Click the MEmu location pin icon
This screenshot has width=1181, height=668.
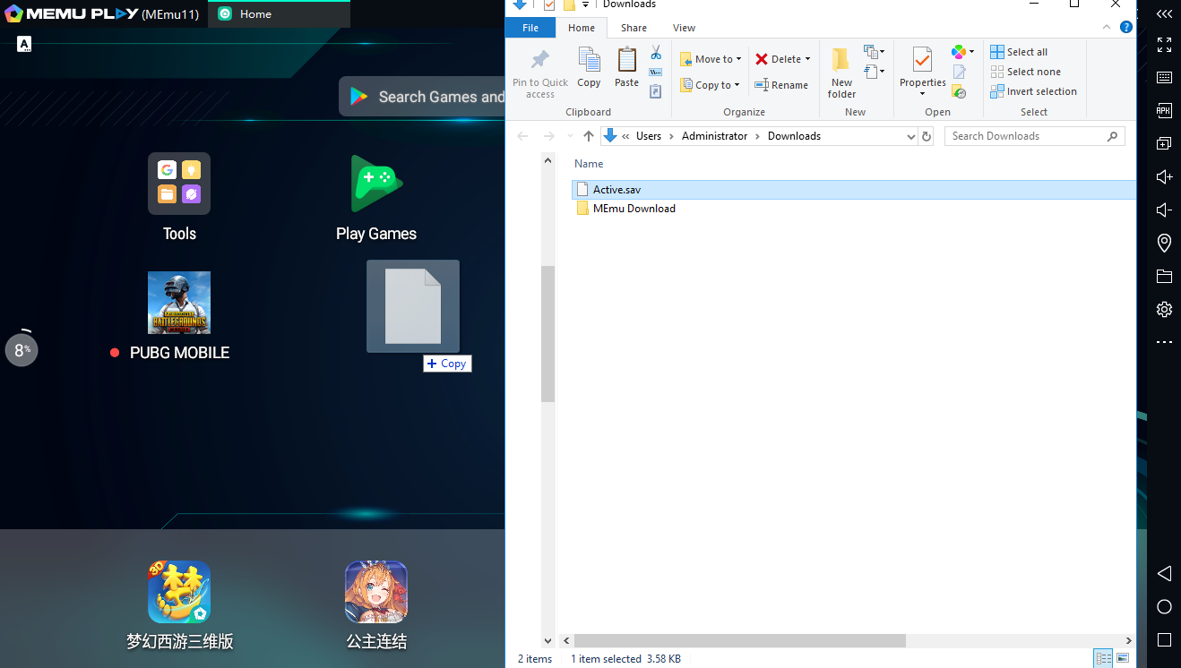1164,243
